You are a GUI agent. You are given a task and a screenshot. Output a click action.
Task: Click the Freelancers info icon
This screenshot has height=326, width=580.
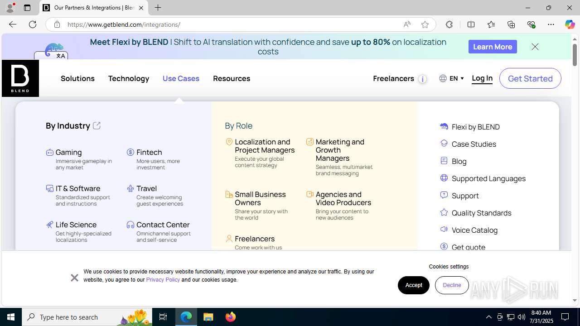click(x=422, y=79)
